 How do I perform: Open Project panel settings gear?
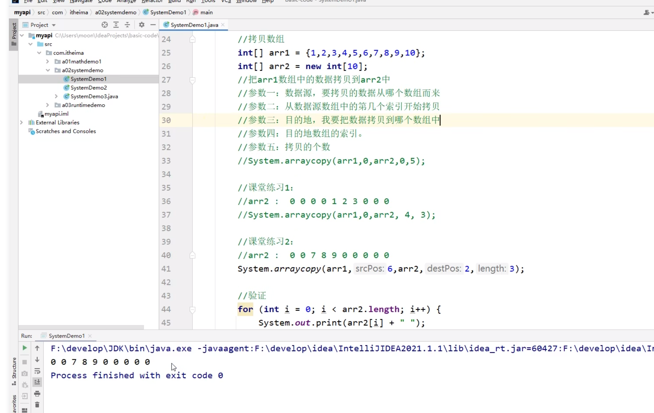[142, 25]
